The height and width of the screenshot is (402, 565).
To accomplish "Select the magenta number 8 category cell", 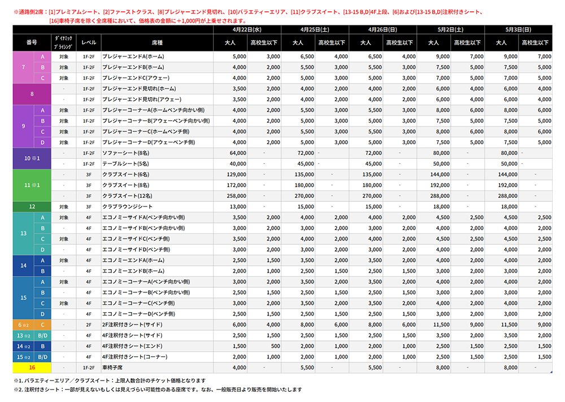I will coord(32,94).
